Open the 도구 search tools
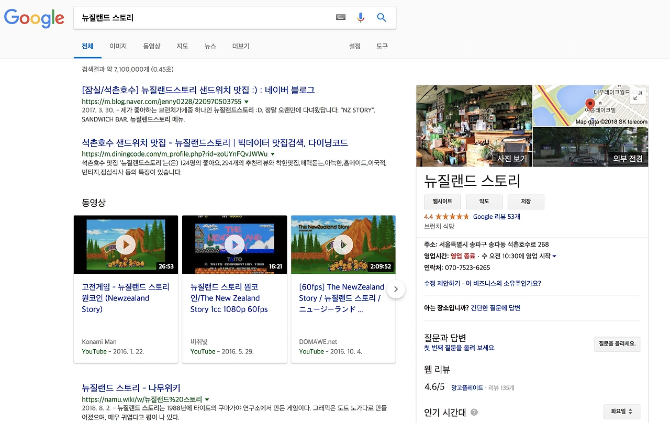 tap(382, 46)
